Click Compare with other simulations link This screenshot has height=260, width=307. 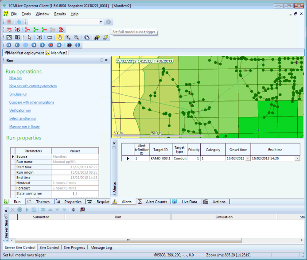31,102
